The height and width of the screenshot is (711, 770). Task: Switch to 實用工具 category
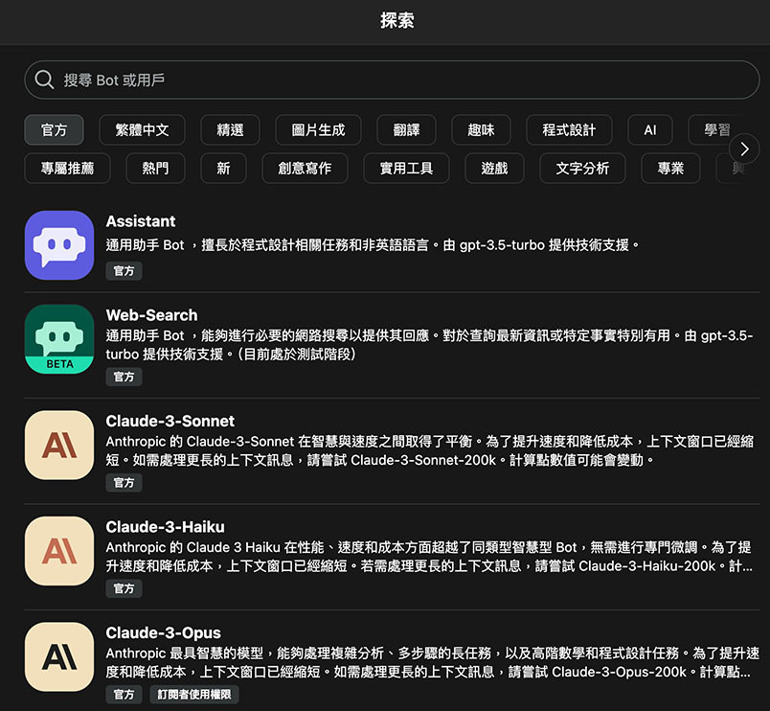coord(406,168)
